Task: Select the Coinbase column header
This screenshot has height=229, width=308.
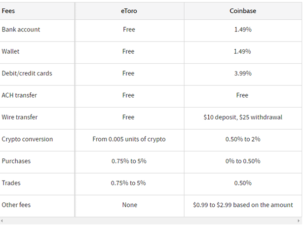Action: coord(243,11)
